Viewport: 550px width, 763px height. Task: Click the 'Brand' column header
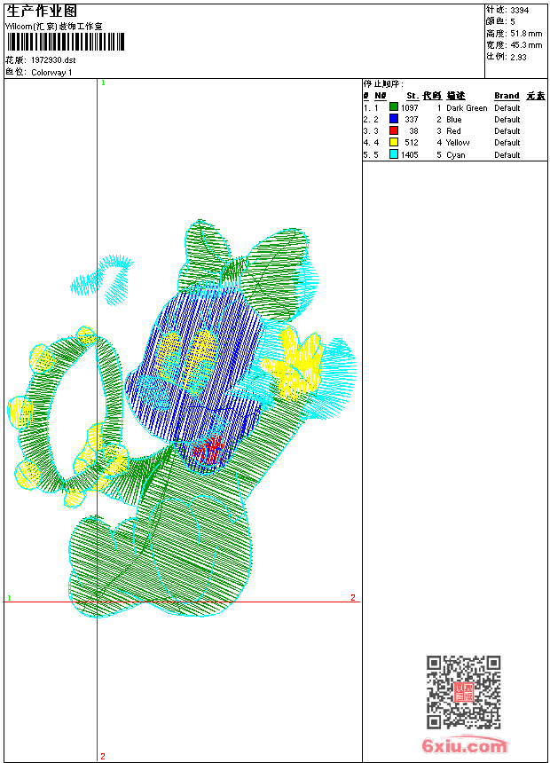[507, 96]
